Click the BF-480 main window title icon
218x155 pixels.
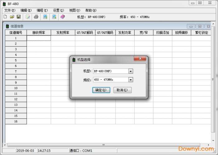coord(4,4)
